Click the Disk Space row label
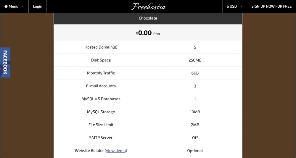296x158 pixels. [101, 60]
